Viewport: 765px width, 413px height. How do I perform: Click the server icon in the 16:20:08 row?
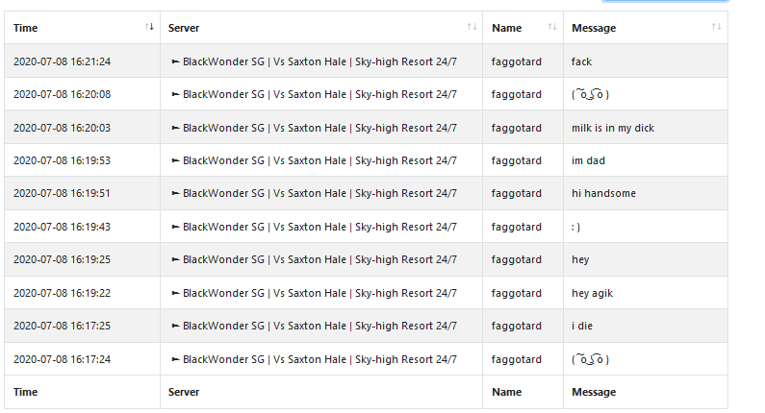pyautogui.click(x=176, y=94)
